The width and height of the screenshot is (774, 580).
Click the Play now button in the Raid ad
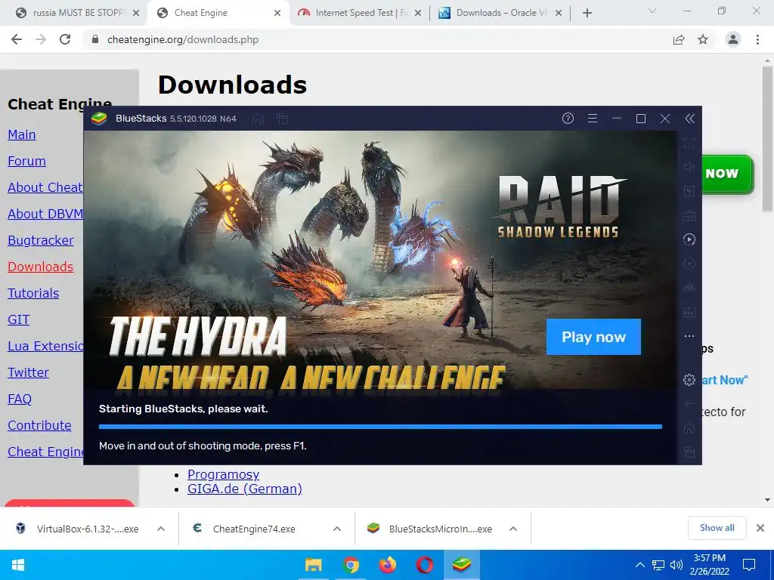[x=593, y=337]
